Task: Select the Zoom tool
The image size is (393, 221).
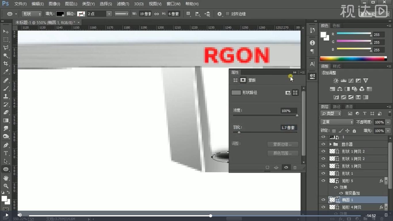Action: pos(6,186)
